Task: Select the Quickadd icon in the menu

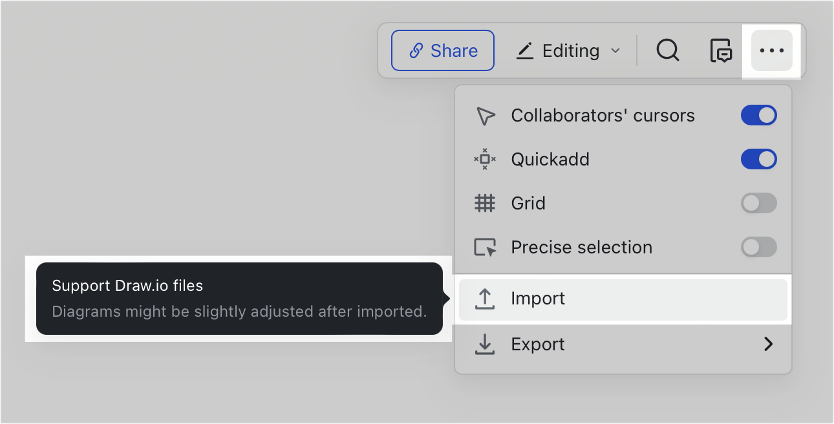Action: 485,159
